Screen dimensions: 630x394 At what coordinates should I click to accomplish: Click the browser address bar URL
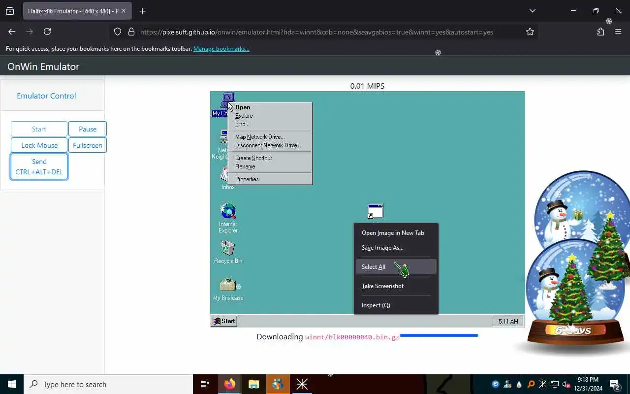pyautogui.click(x=316, y=32)
